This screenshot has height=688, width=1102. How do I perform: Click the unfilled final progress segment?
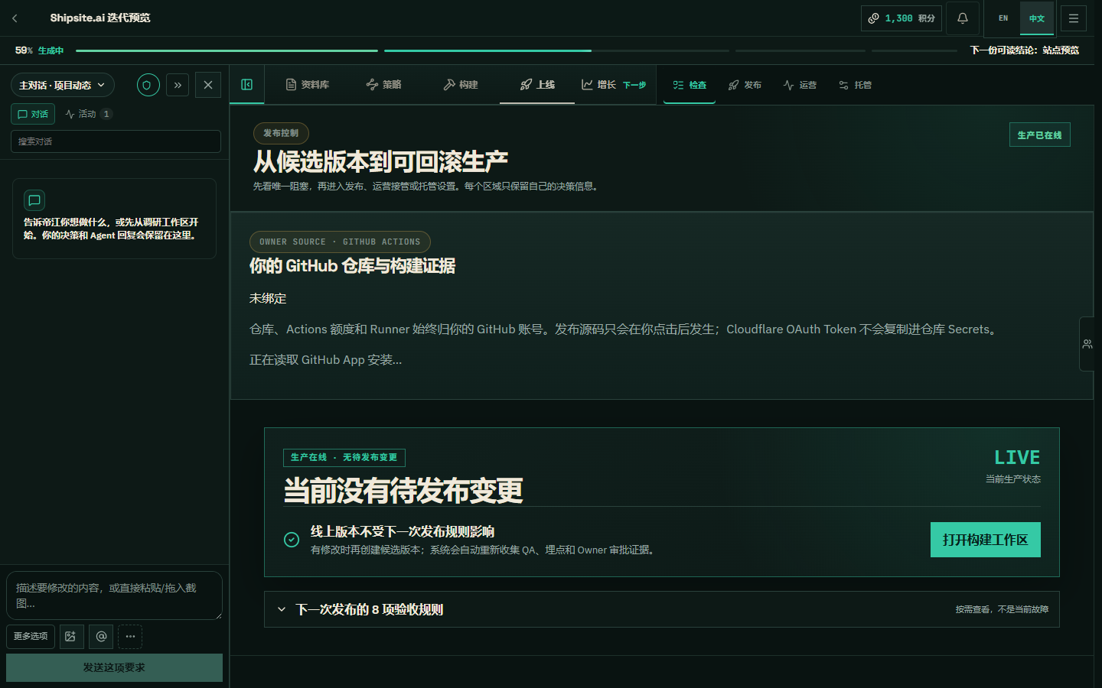[x=915, y=50]
